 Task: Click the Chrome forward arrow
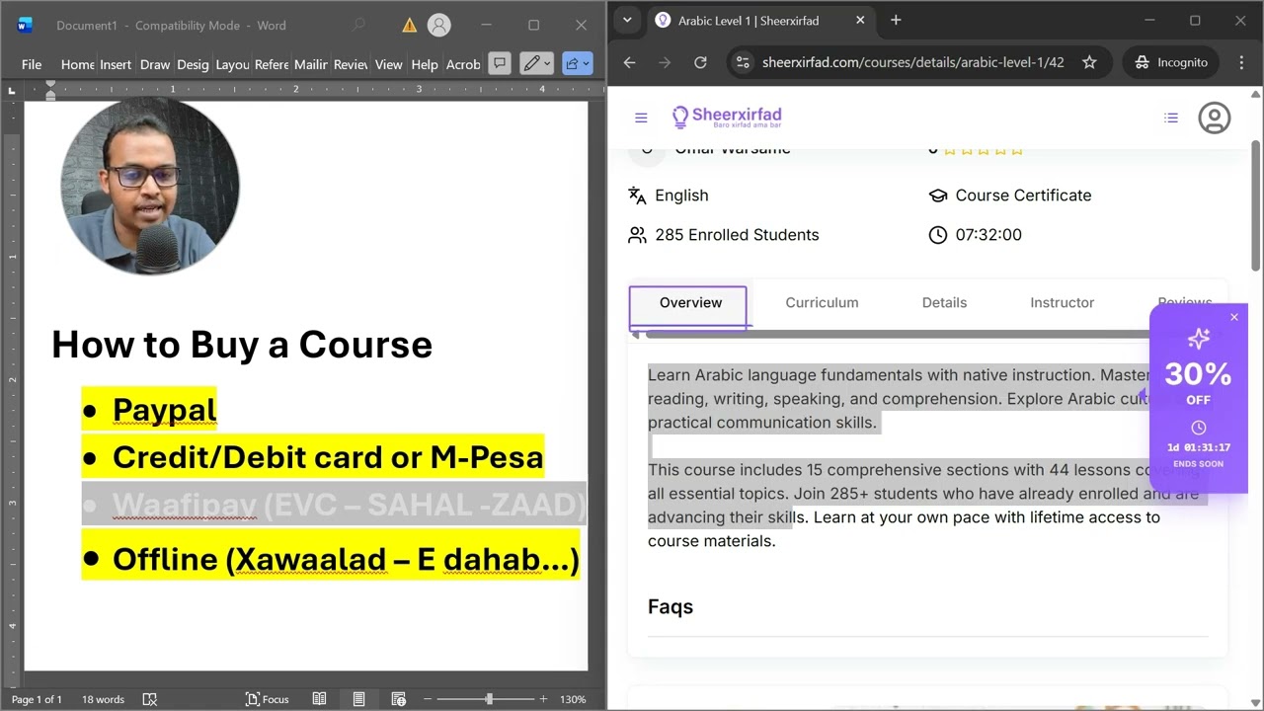coord(665,62)
